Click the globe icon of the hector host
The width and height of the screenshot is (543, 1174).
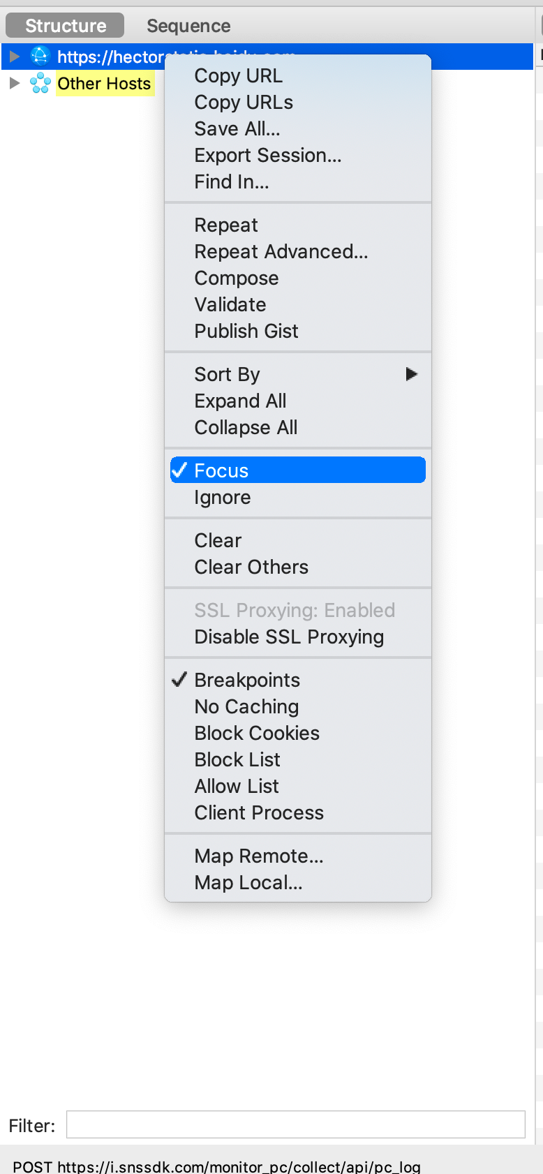[x=40, y=56]
